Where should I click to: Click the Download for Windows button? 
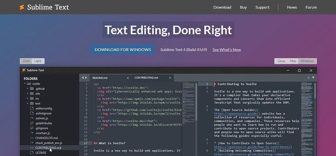pos(123,49)
